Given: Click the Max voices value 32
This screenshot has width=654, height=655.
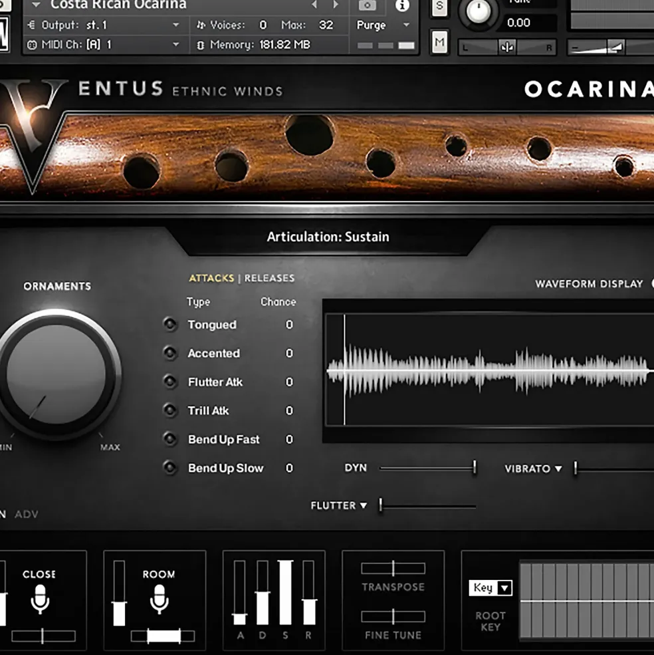Looking at the screenshot, I should click(326, 25).
